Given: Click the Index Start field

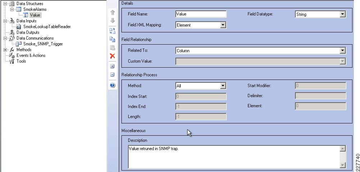Looking at the screenshot, I should tap(201, 96).
